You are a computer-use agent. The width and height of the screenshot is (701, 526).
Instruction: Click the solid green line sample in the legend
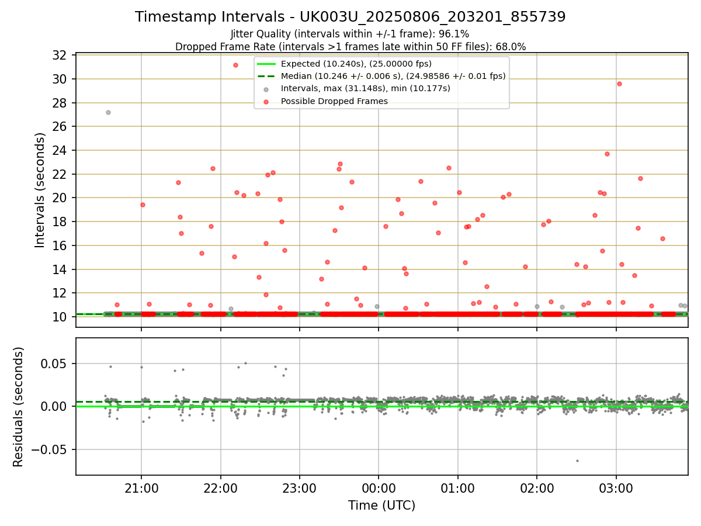click(x=266, y=64)
